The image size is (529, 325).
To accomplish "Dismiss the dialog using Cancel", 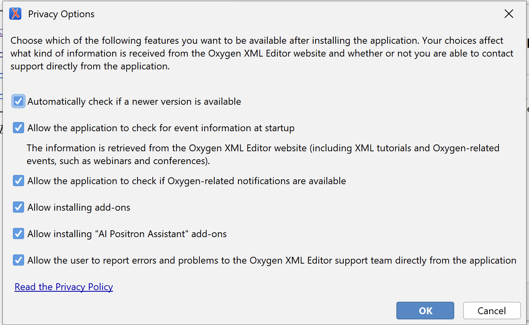I will (492, 311).
